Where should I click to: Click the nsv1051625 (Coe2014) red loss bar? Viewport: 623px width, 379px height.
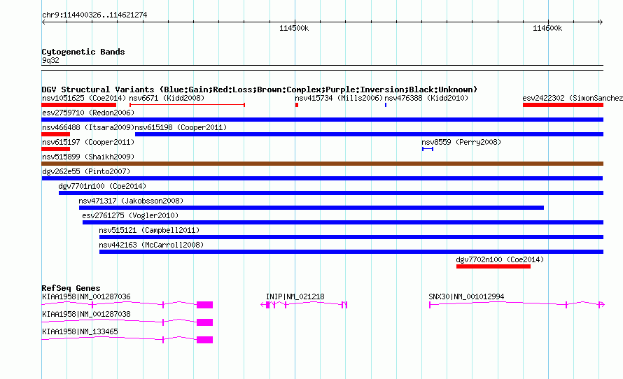point(78,105)
